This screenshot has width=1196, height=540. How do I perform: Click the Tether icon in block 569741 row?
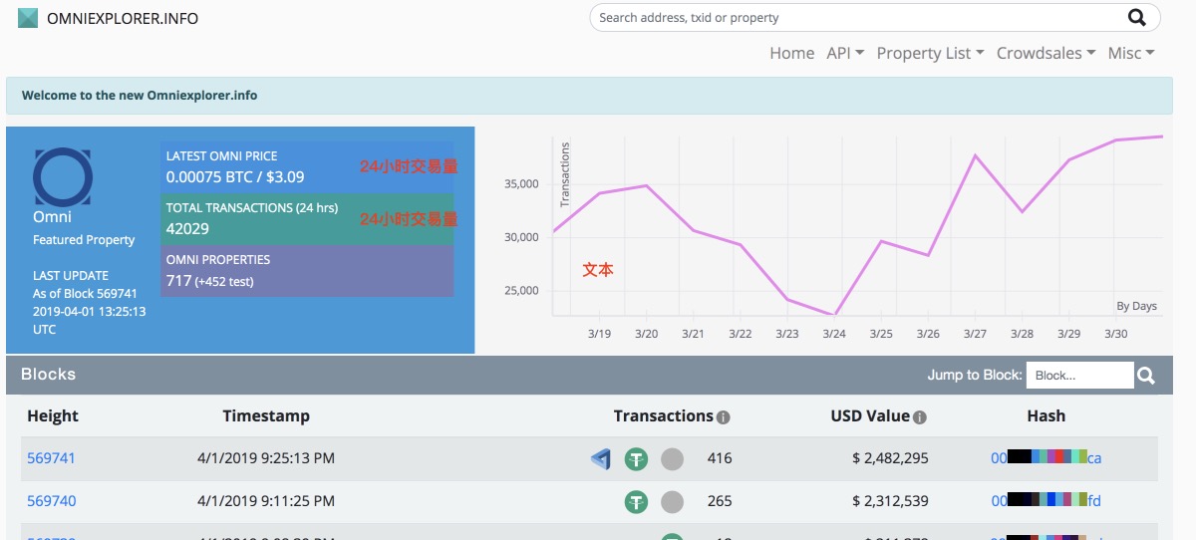click(636, 459)
